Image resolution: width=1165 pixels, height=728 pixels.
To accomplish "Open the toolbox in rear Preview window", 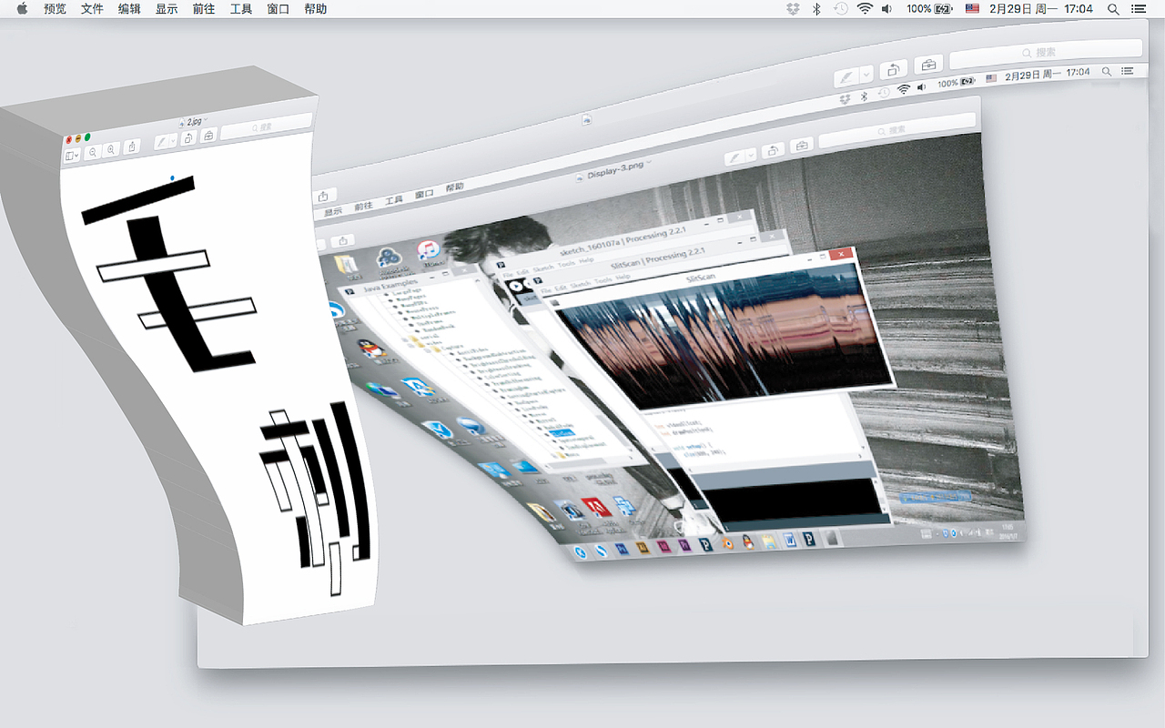I will pyautogui.click(x=928, y=66).
